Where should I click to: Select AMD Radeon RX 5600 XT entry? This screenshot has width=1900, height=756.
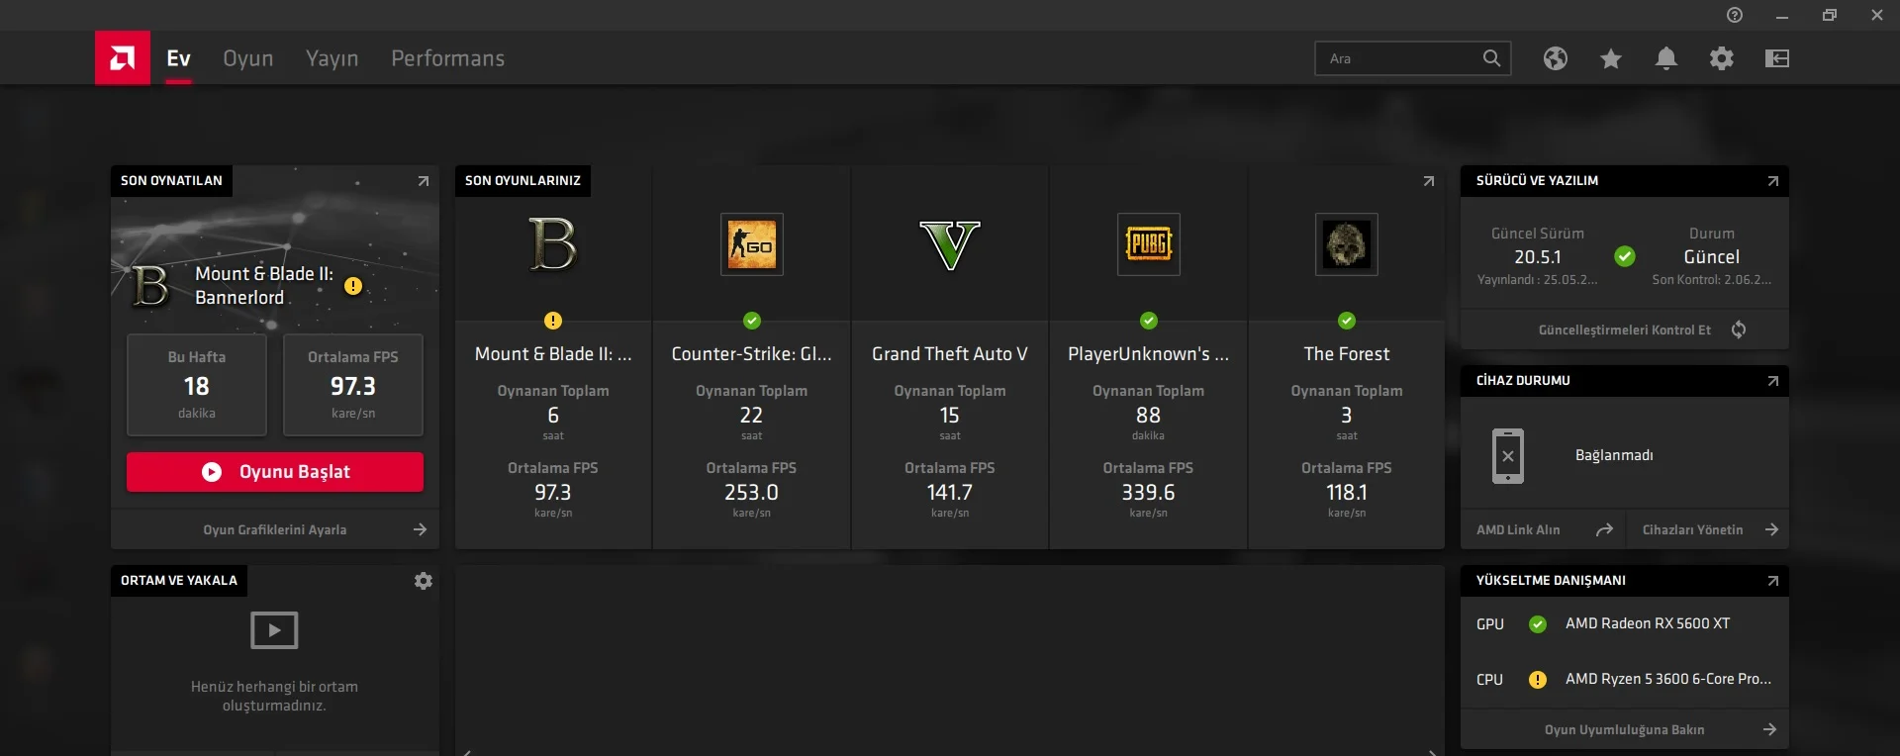(x=1648, y=623)
